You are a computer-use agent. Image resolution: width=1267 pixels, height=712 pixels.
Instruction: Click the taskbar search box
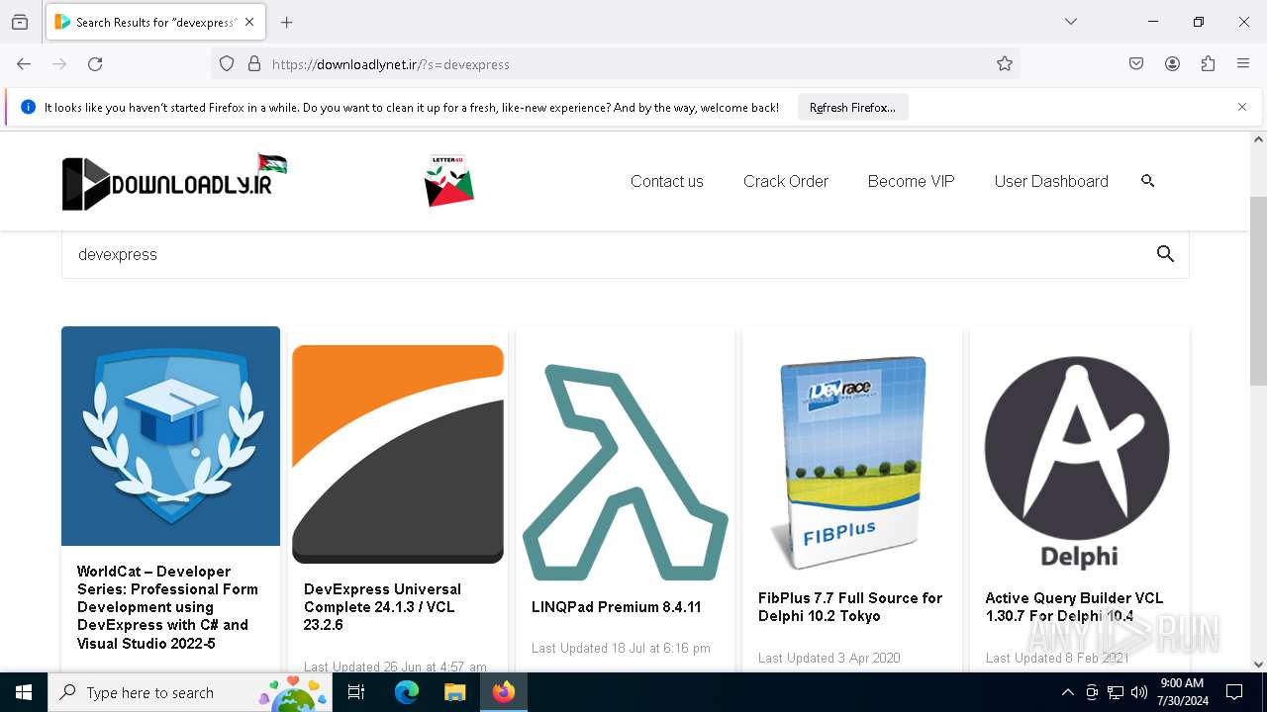click(x=189, y=692)
